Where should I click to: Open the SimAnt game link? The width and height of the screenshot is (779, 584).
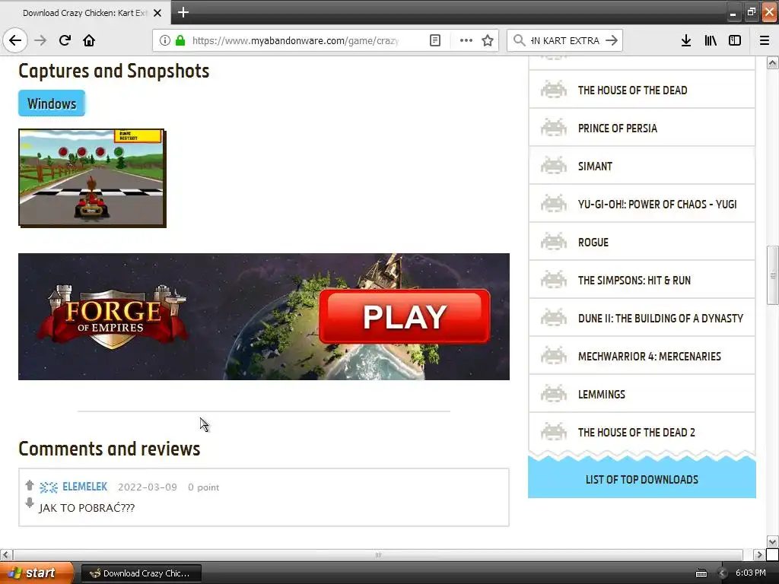click(595, 167)
